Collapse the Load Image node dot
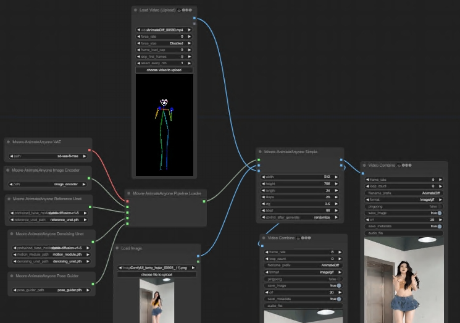 click(117, 248)
